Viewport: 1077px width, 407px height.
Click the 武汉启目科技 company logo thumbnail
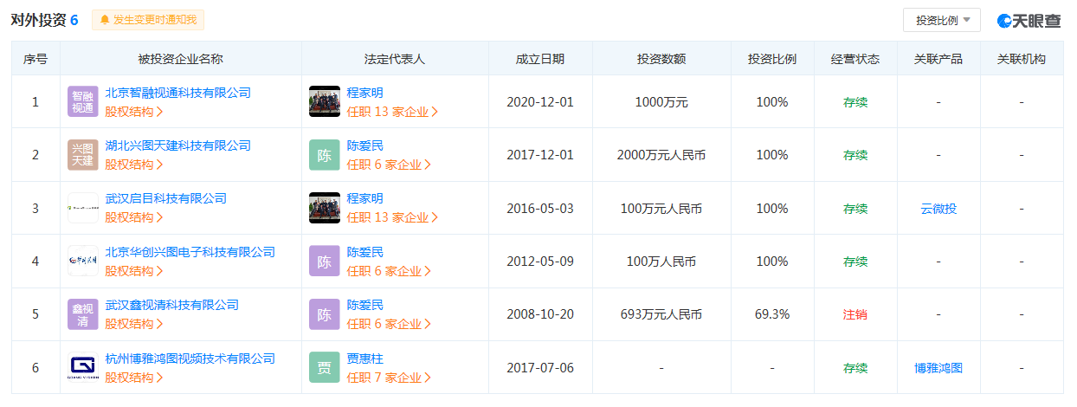click(83, 208)
